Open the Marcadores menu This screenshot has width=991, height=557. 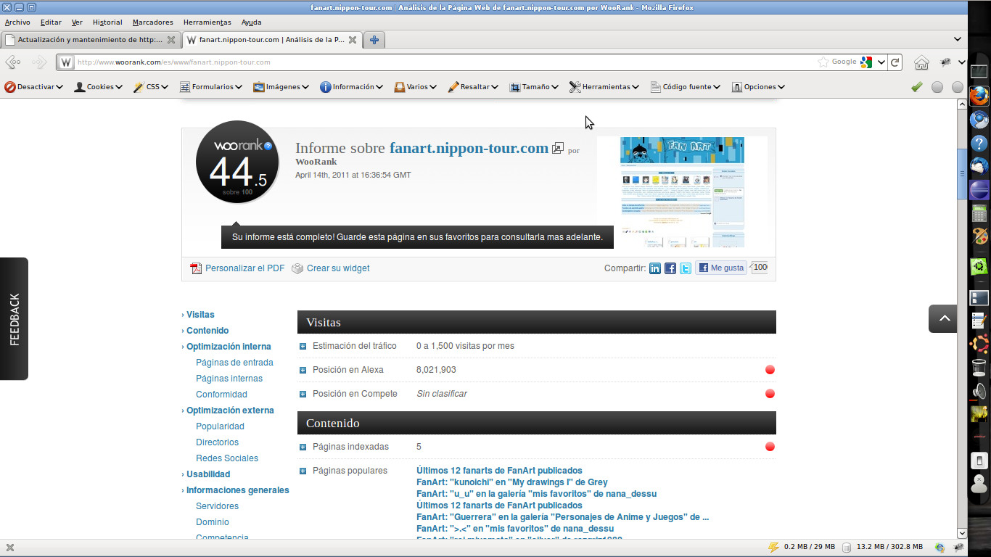[x=153, y=22]
